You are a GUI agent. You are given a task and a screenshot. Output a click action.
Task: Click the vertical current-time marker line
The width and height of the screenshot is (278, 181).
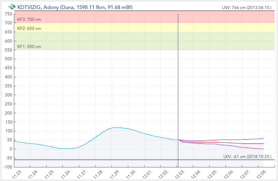tap(178, 87)
